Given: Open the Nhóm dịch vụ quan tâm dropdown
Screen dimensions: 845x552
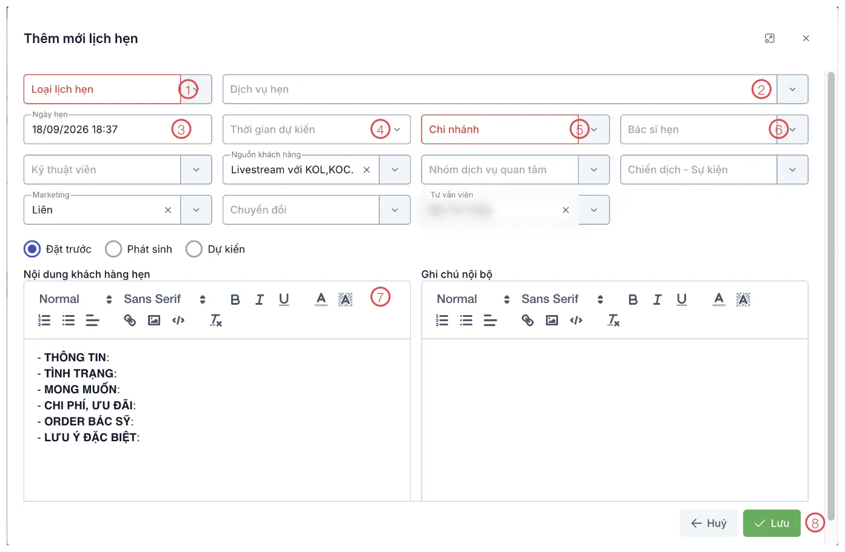Looking at the screenshot, I should pyautogui.click(x=594, y=170).
